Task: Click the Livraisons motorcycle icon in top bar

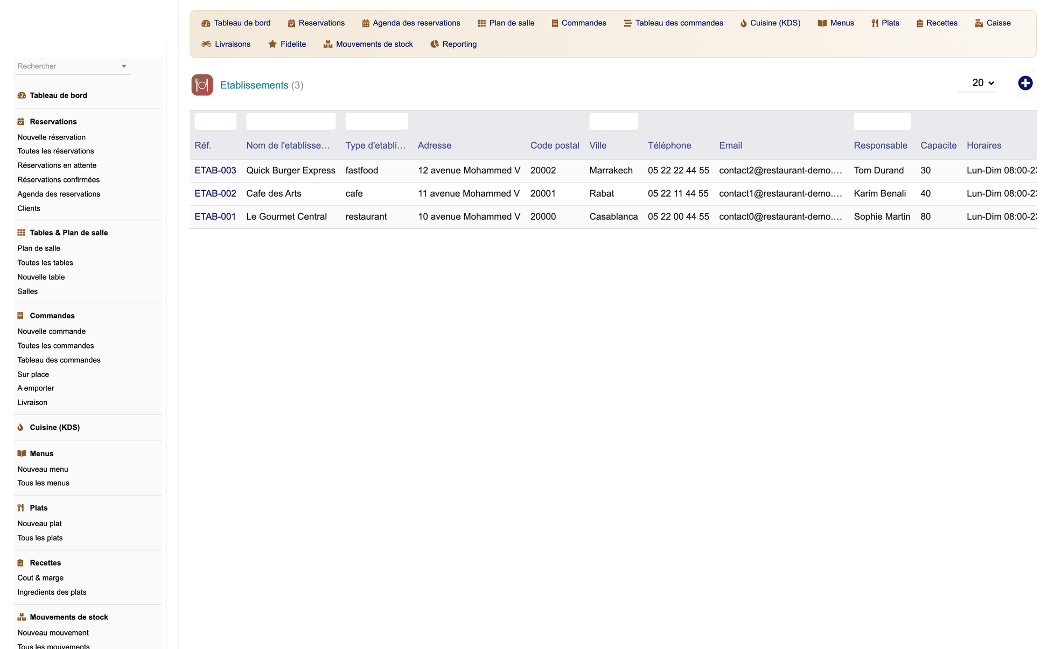Action: pos(206,44)
